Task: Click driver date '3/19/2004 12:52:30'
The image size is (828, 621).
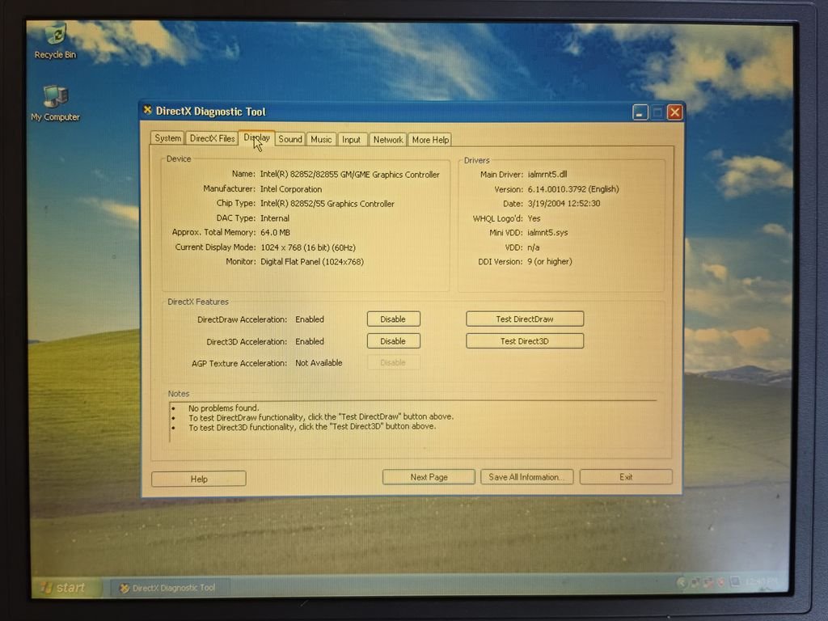Action: tap(564, 203)
